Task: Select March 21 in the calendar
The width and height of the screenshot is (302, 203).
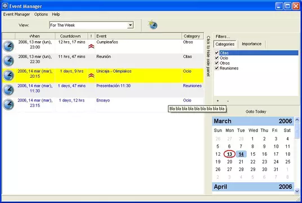Action: point(241,162)
